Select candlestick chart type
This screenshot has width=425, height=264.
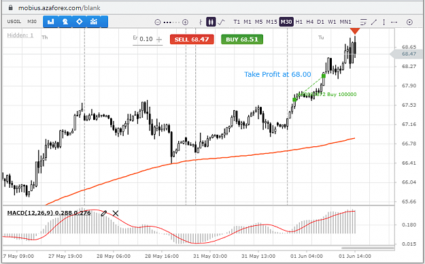point(211,22)
